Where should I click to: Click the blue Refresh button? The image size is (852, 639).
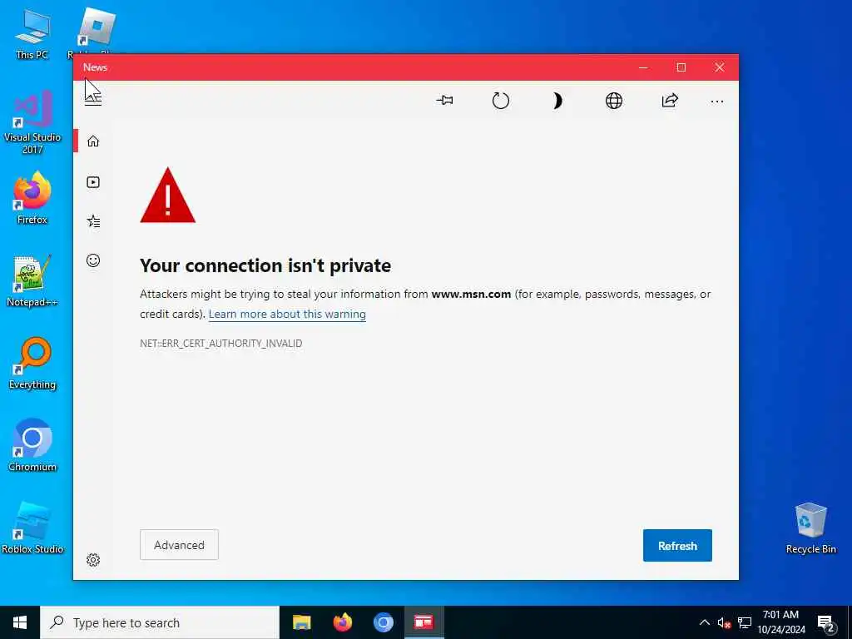click(x=677, y=545)
